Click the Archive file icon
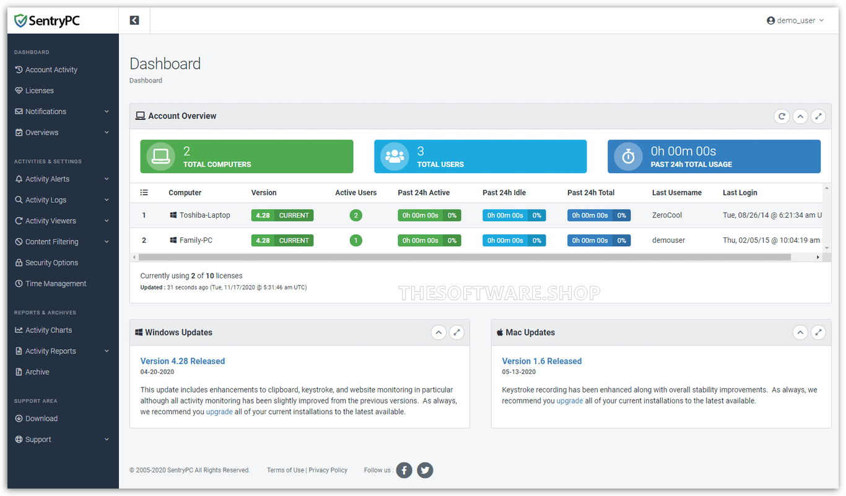 [x=19, y=372]
